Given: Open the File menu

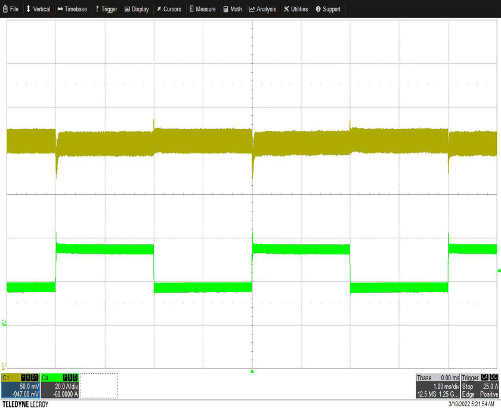Looking at the screenshot, I should (11, 9).
